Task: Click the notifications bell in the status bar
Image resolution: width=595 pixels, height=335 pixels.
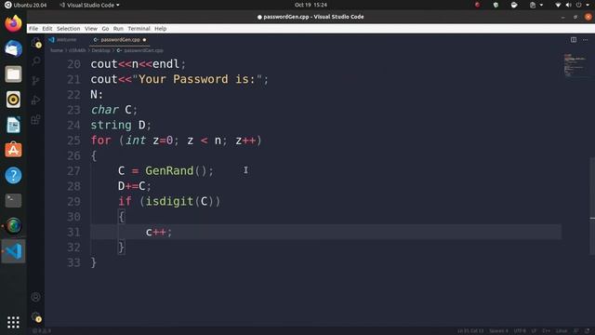Action: click(587, 331)
